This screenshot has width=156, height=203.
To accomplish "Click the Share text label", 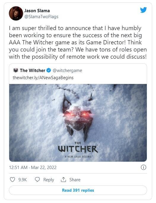I will pos(75,180).
